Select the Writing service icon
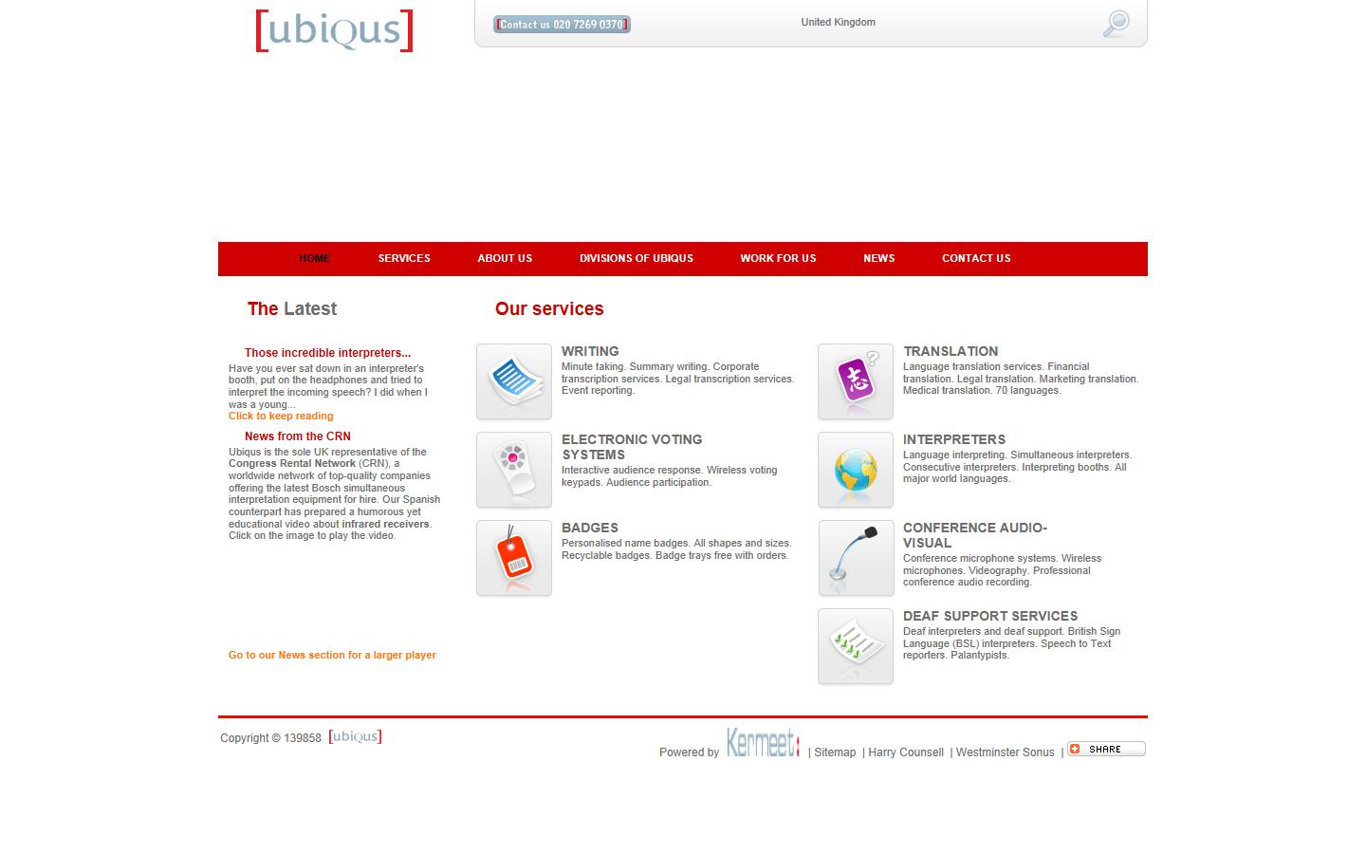The width and height of the screenshot is (1366, 854). coord(513,381)
